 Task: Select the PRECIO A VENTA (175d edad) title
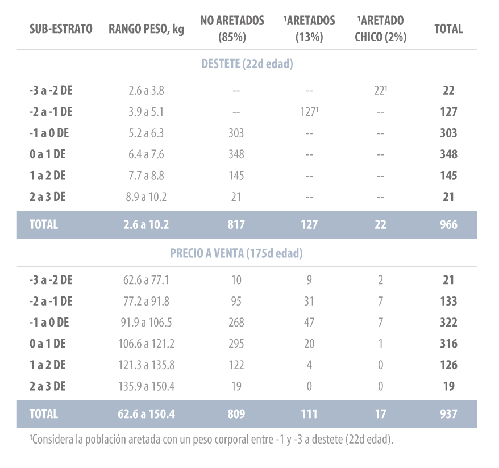click(236, 253)
